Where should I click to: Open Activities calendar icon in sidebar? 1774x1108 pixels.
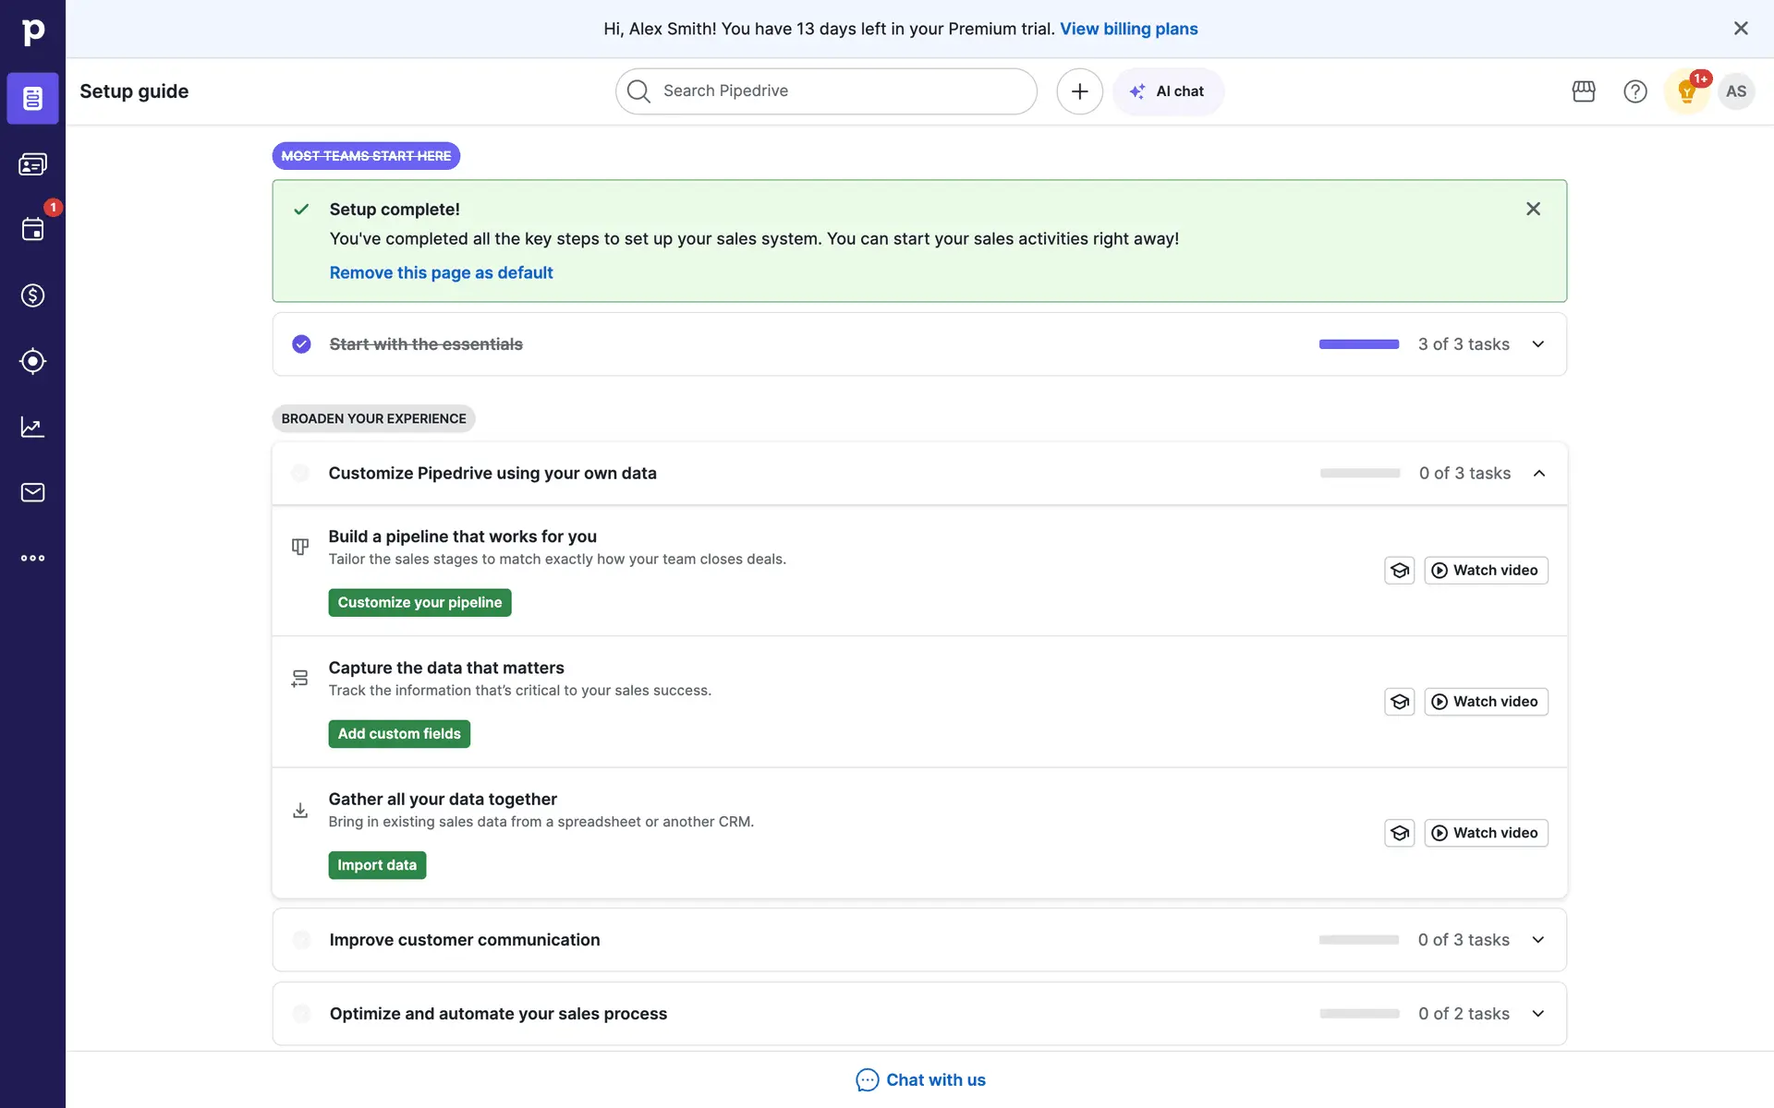point(32,230)
